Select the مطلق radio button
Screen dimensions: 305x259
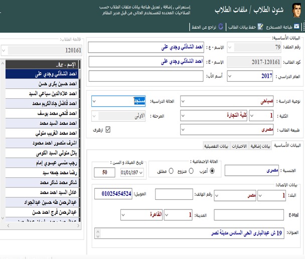coord(171,171)
